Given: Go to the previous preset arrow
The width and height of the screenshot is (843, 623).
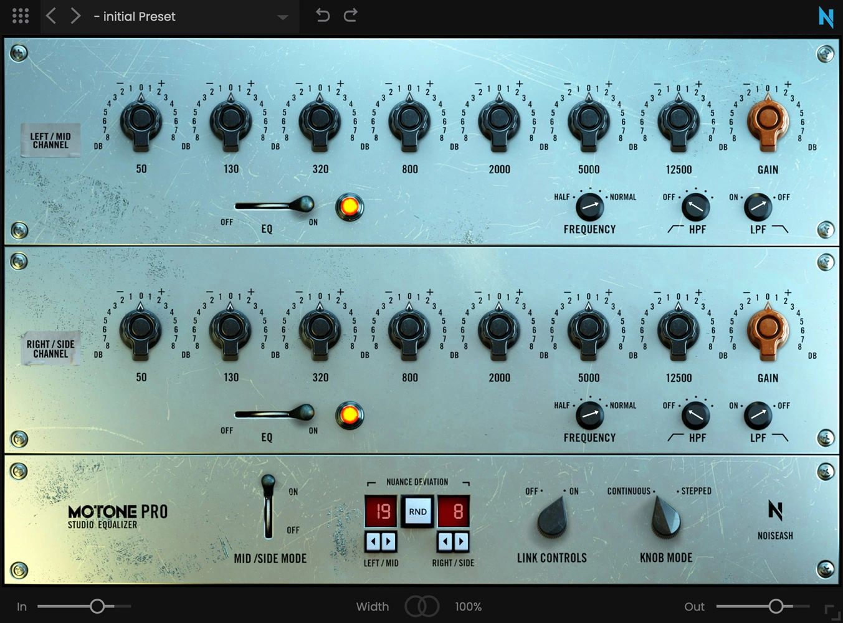Looking at the screenshot, I should click(52, 16).
